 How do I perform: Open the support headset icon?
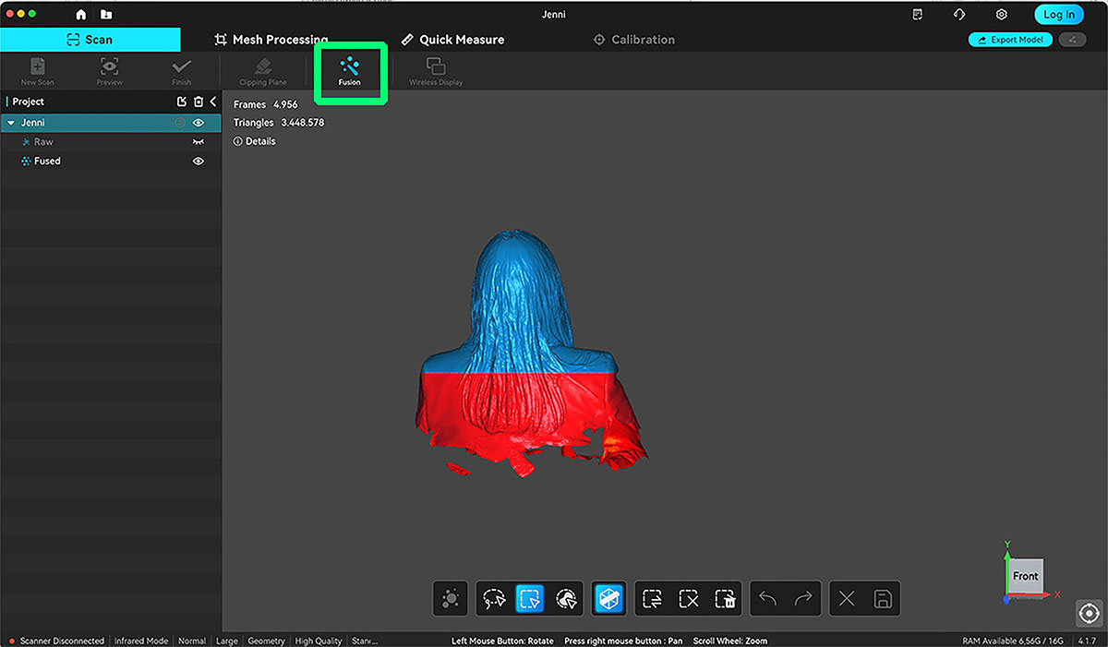[x=959, y=14]
